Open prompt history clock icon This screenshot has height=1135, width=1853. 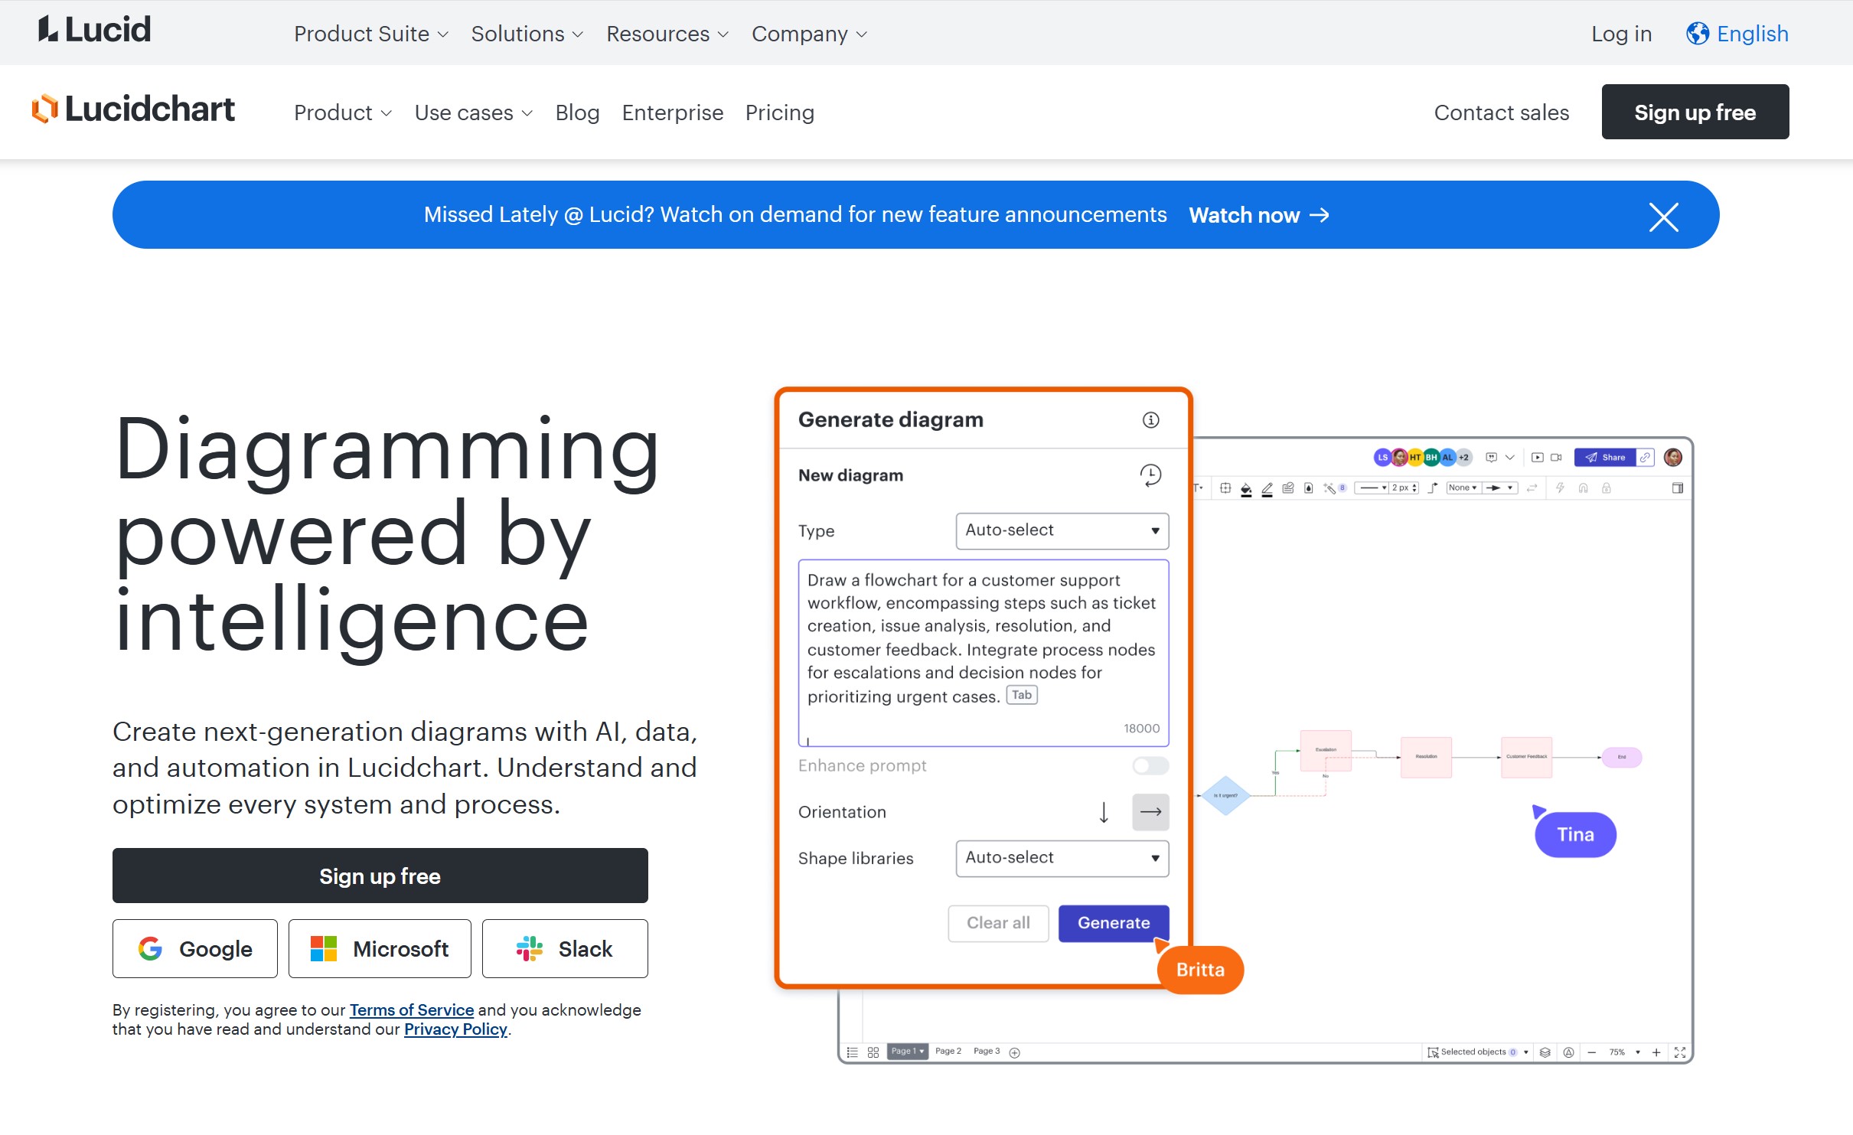[1150, 475]
